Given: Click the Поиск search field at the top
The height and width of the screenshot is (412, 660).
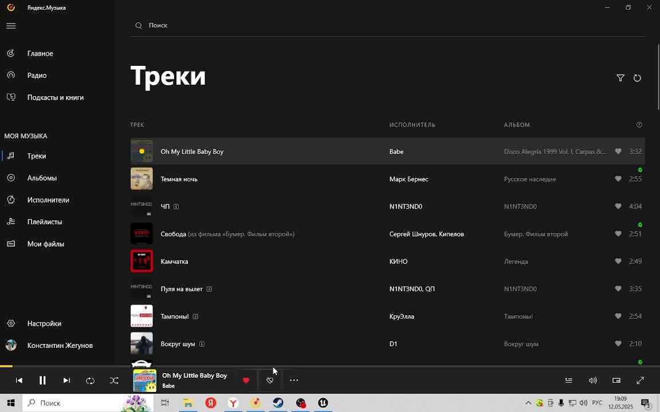Looking at the screenshot, I should [x=387, y=26].
